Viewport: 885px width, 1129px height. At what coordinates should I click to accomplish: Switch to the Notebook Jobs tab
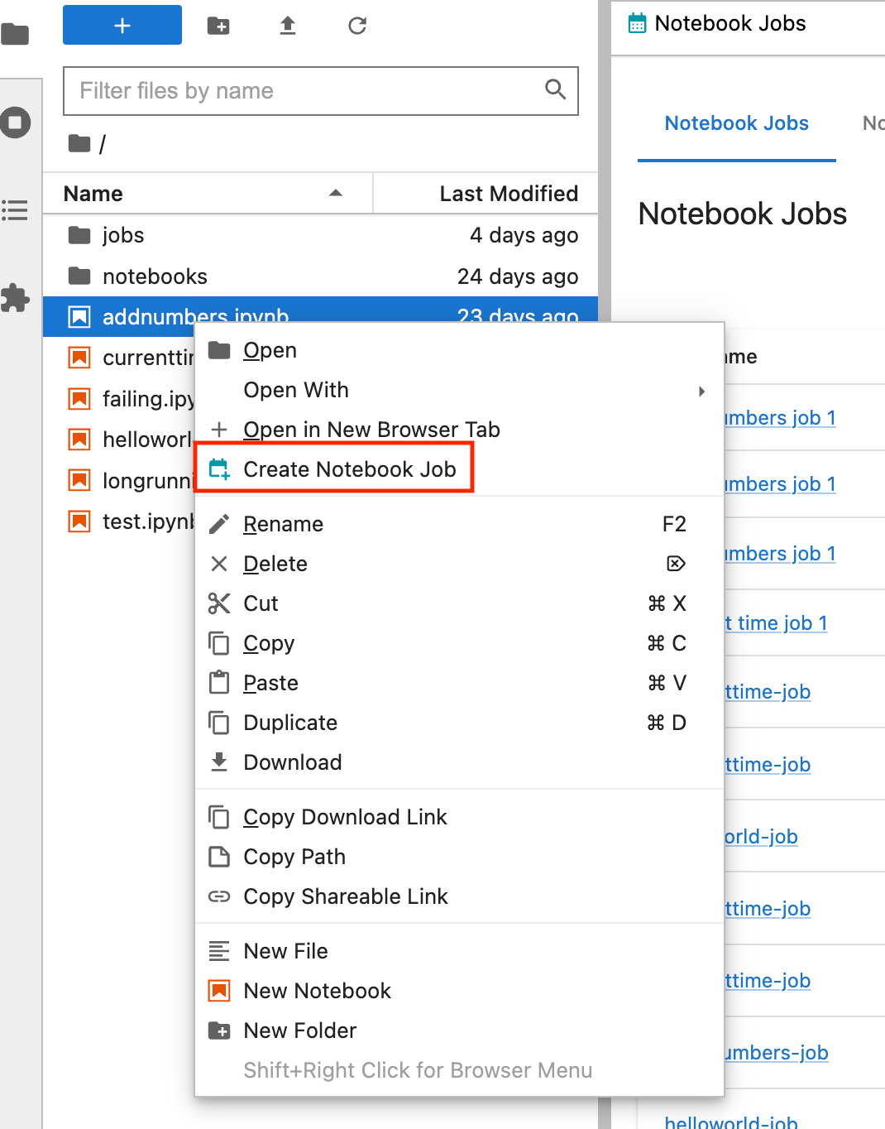pos(736,123)
